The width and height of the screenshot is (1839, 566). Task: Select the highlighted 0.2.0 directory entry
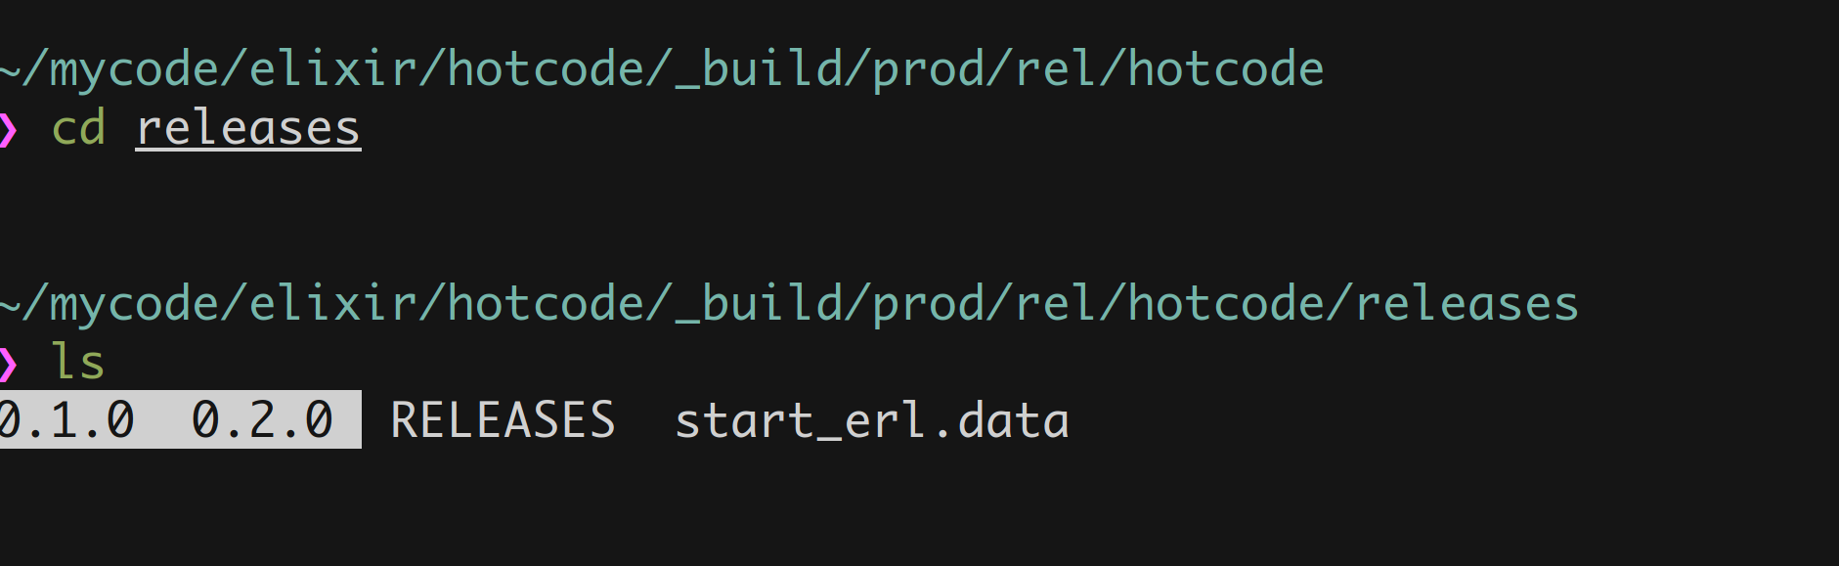coord(262,420)
